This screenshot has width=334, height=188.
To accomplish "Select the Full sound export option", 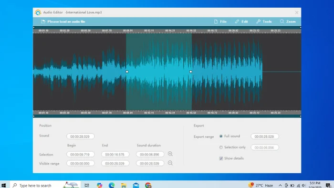I will (221, 136).
